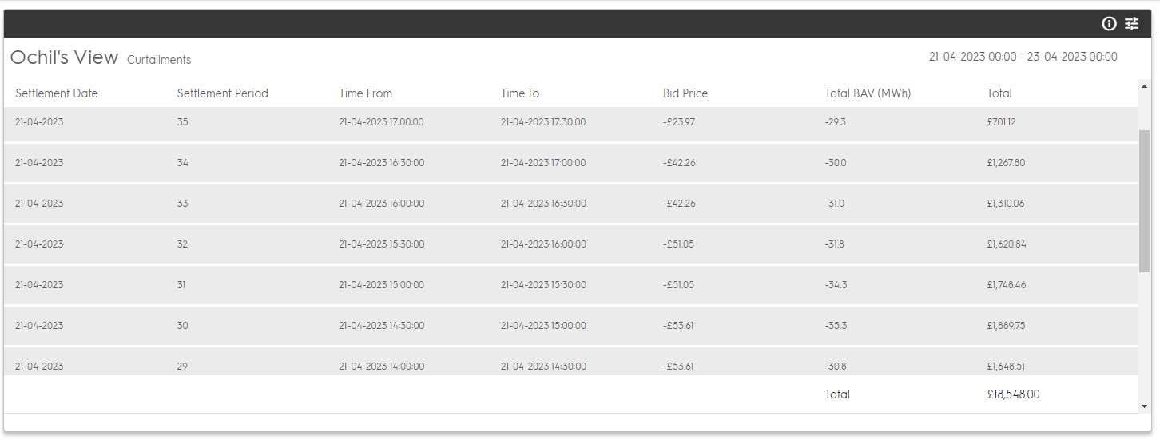
Task: Click the scrollbar down arrow
Action: [x=1144, y=406]
